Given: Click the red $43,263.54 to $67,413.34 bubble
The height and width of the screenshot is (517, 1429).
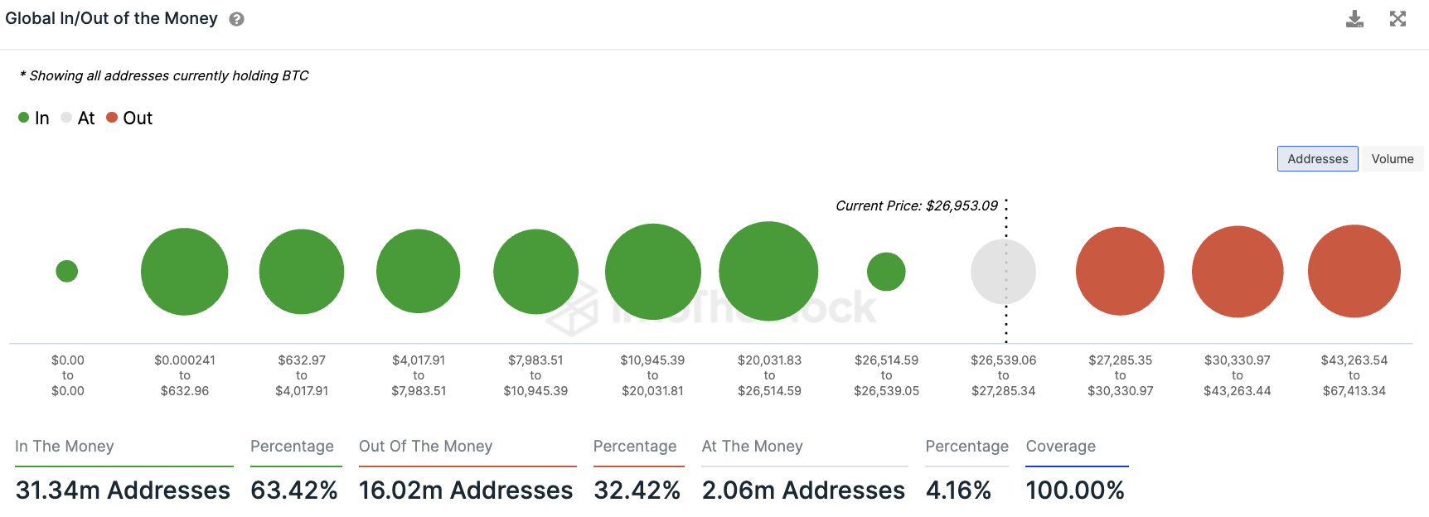Looking at the screenshot, I should click(1354, 271).
